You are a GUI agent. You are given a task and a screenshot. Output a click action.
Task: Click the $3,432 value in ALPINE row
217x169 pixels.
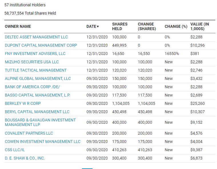(x=196, y=78)
